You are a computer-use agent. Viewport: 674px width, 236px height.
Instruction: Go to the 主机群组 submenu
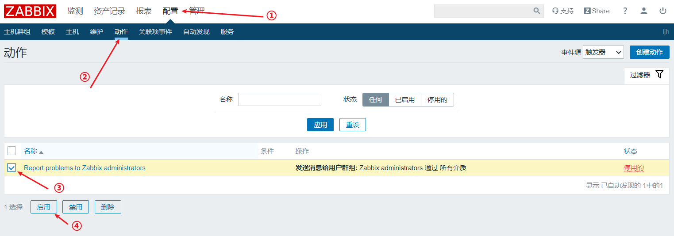17,32
